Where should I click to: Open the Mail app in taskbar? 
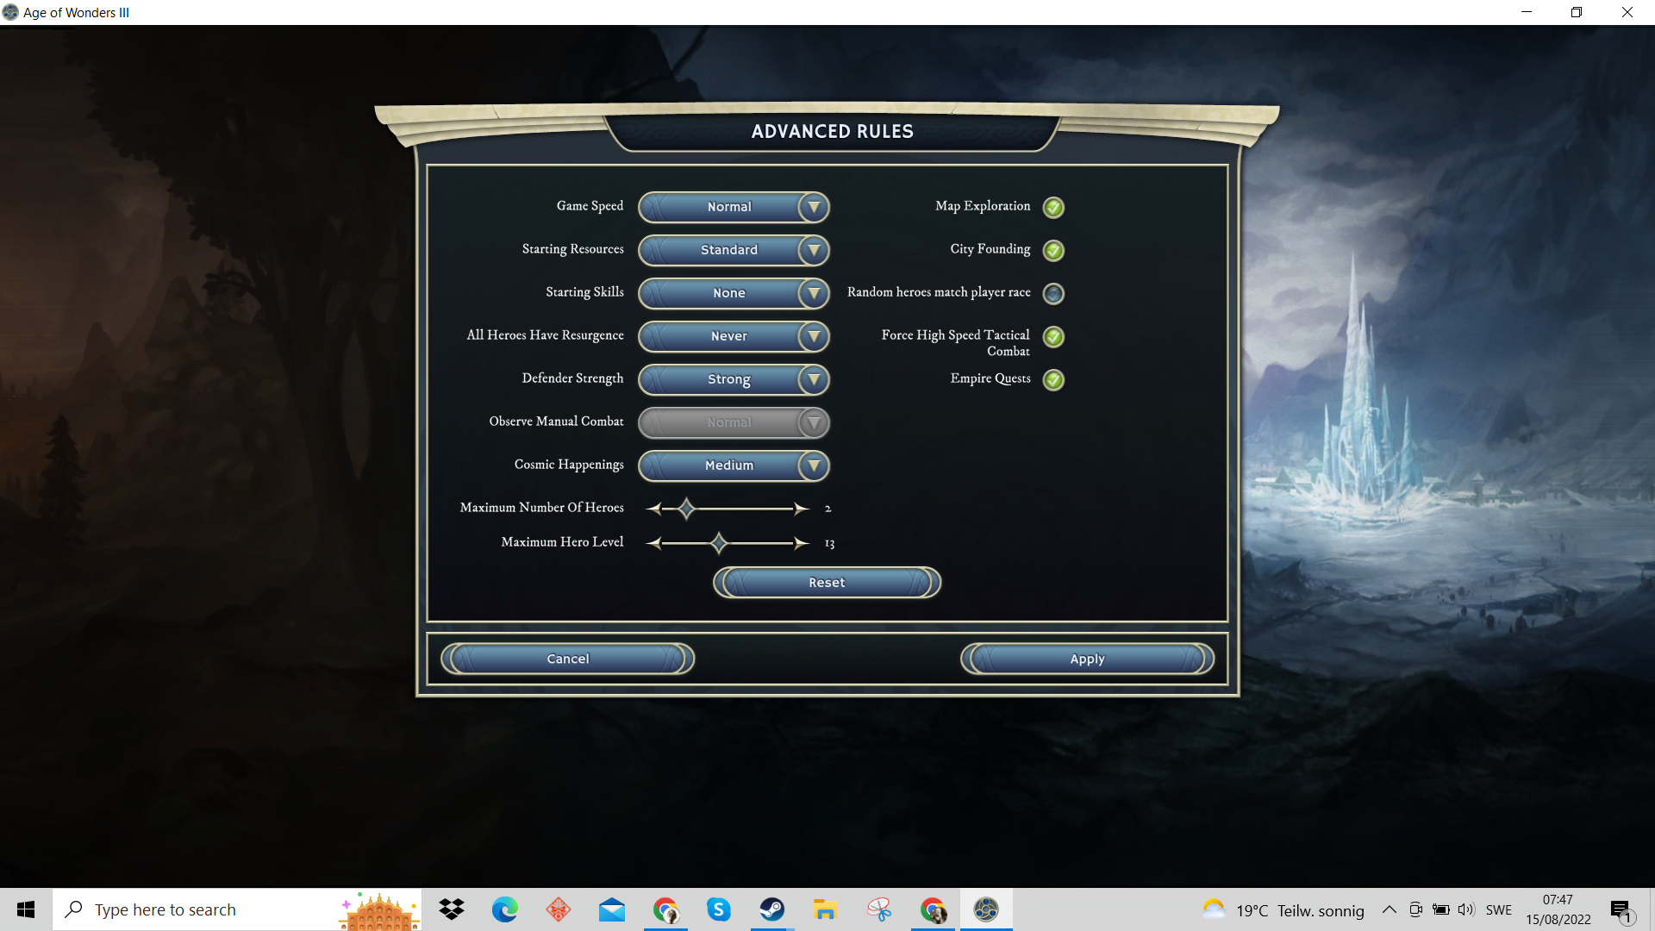click(612, 909)
